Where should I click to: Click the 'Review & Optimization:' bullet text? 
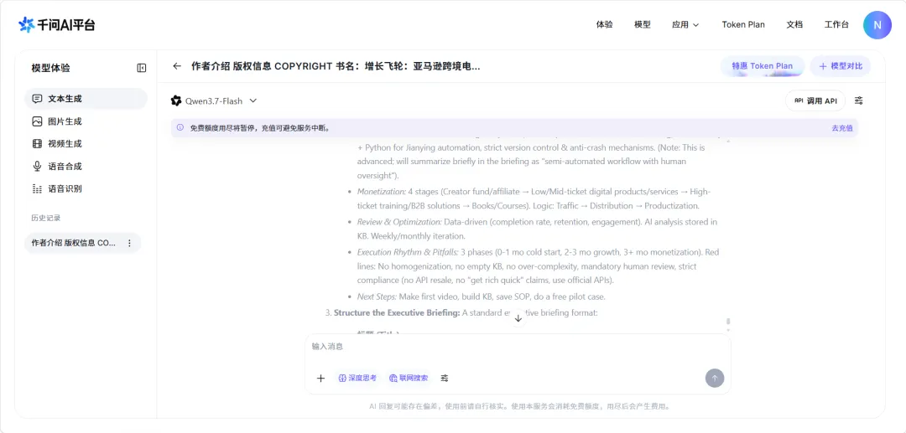pos(400,222)
